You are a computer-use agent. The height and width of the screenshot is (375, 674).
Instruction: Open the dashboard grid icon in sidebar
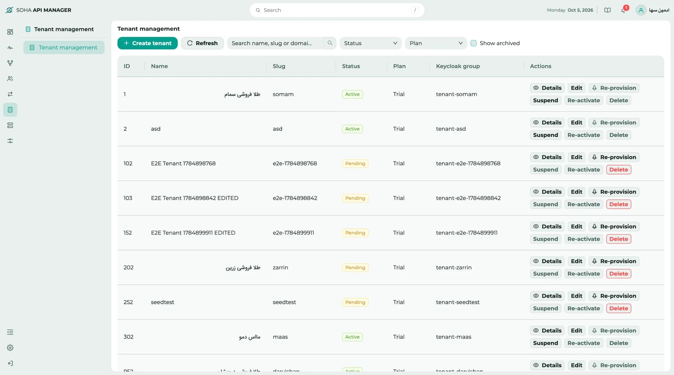[10, 32]
